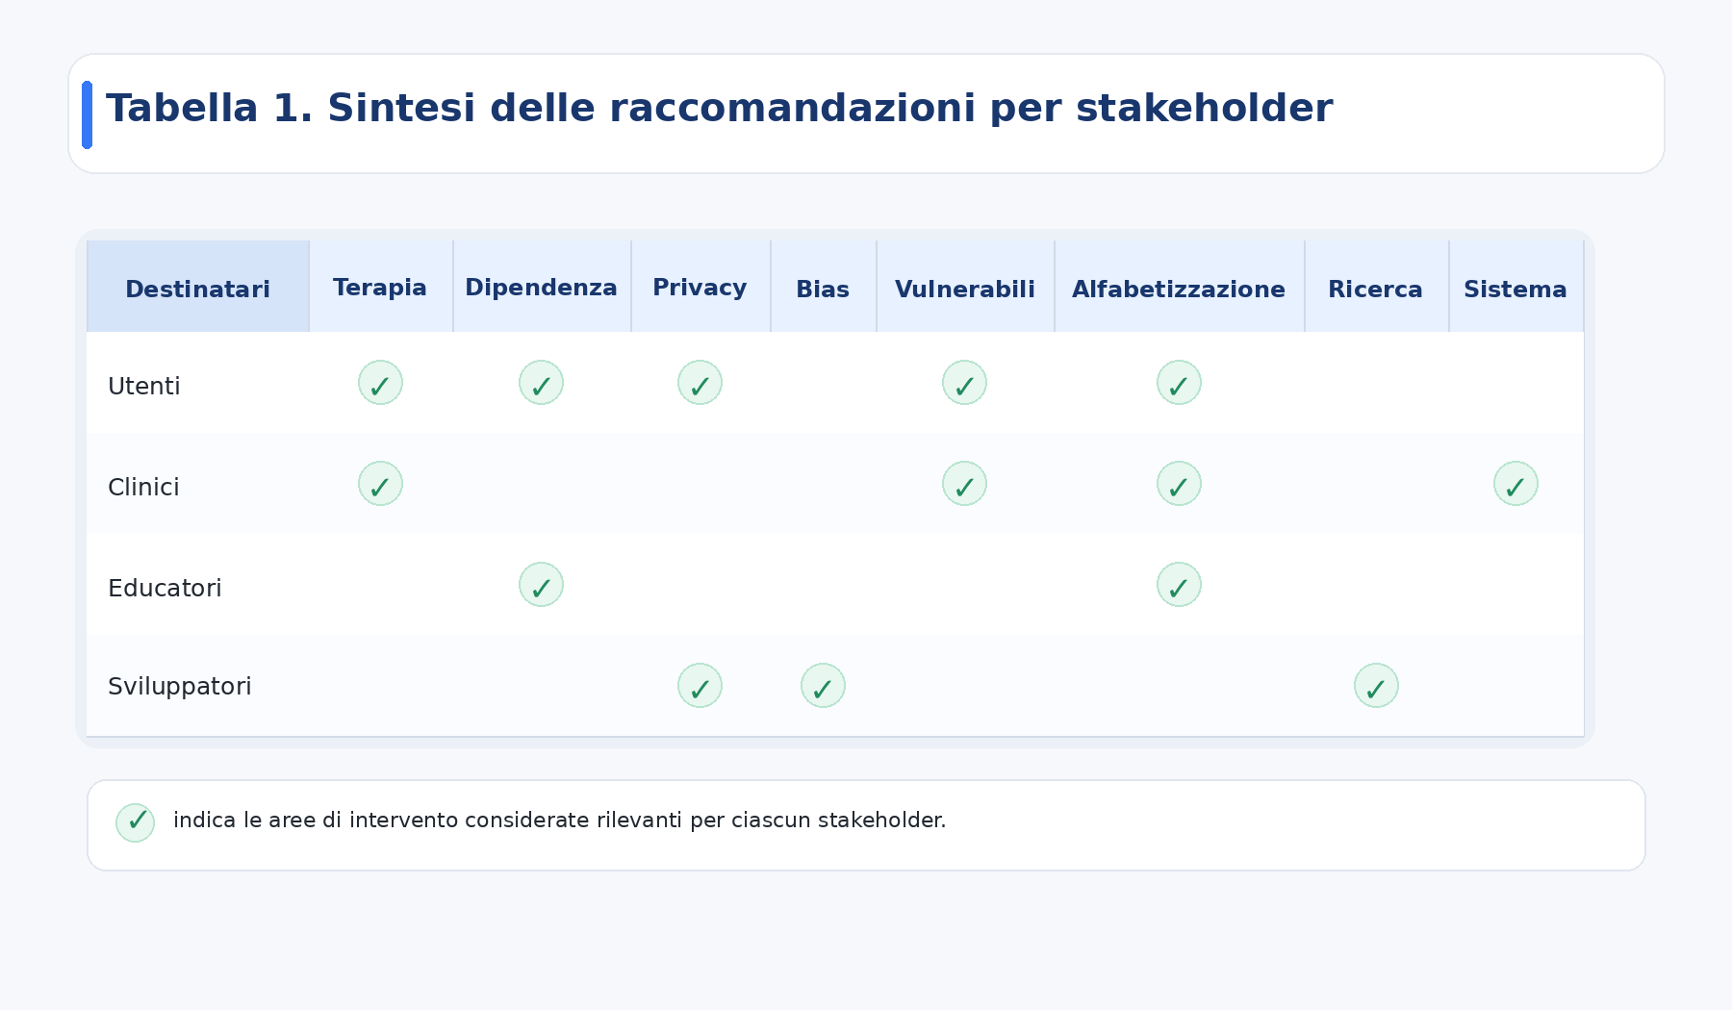This screenshot has height=1010, width=1732.
Task: Select the Utenti Privacy checkmark
Action: click(x=700, y=383)
